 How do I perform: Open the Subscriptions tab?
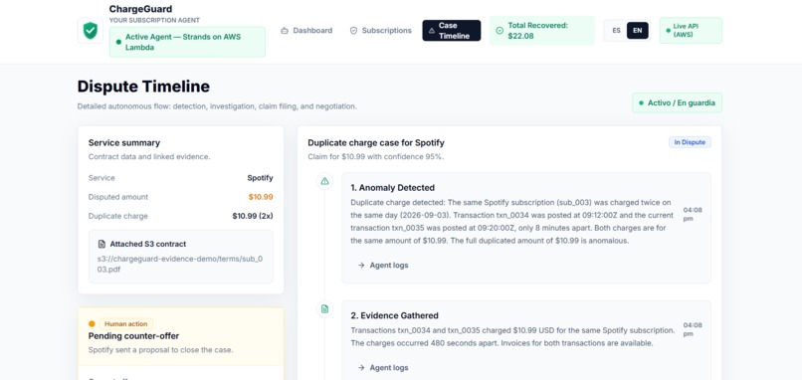tap(380, 31)
